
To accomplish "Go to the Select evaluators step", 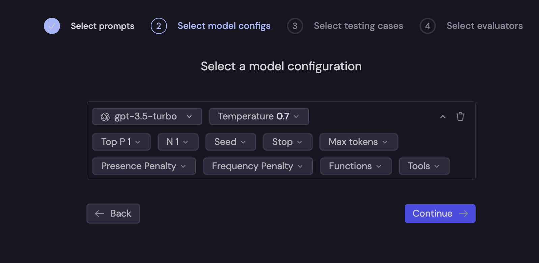I will tap(485, 26).
